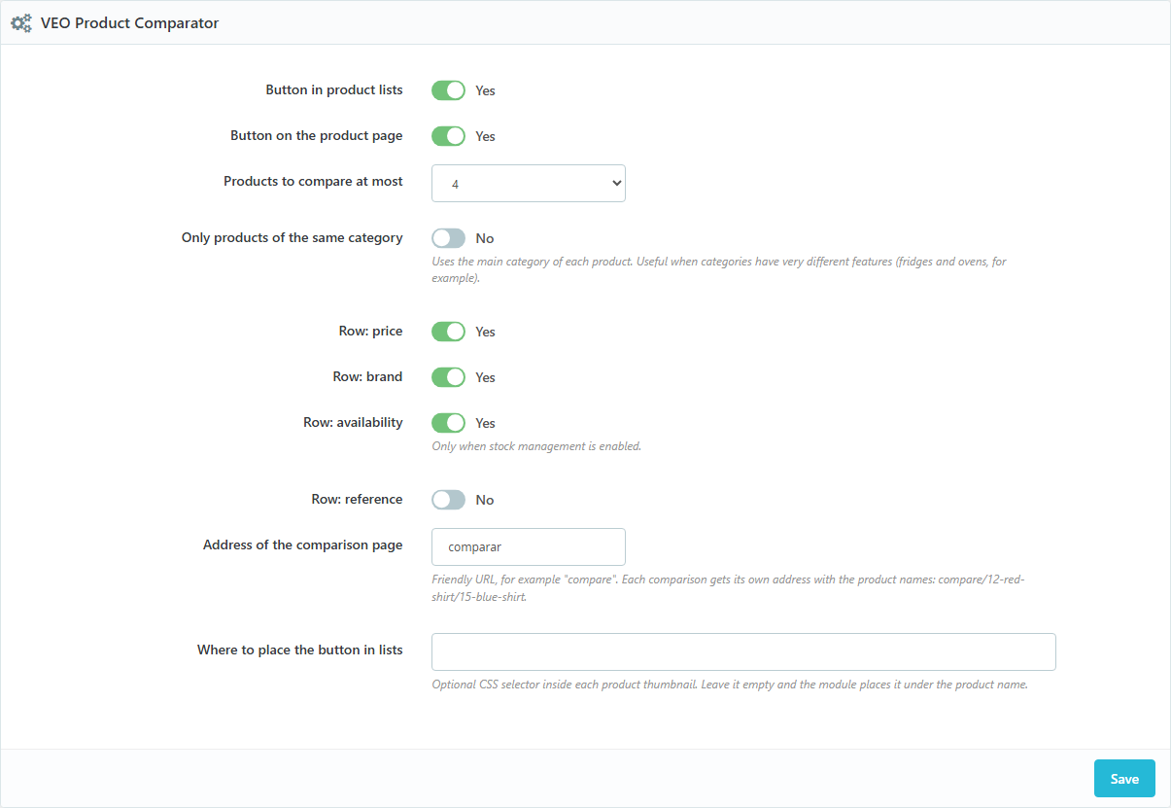Click the Button in product lists label
This screenshot has height=808, width=1171.
pos(334,89)
